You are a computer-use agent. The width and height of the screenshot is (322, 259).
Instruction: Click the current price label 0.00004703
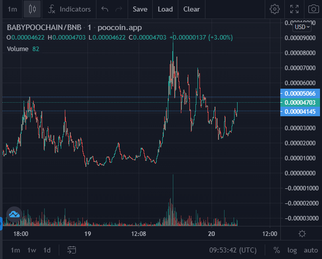(x=300, y=102)
